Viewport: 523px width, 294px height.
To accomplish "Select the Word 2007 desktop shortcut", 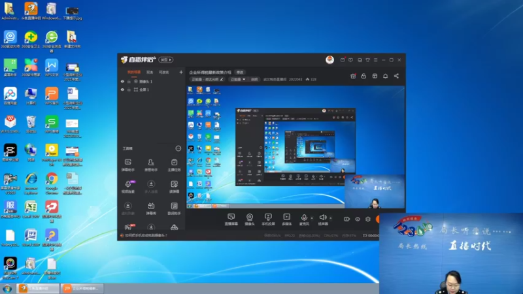I will pyautogui.click(x=31, y=238).
